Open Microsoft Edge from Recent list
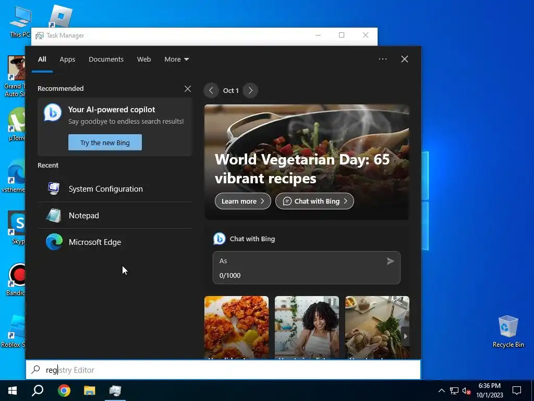This screenshot has width=534, height=401. [x=115, y=242]
